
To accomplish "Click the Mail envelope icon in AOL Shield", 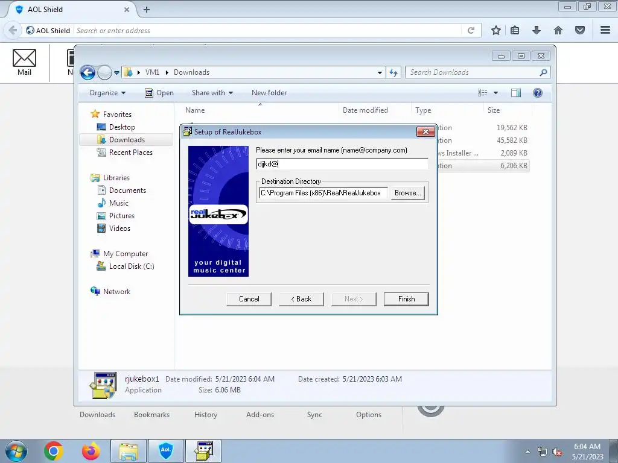I will pyautogui.click(x=24, y=58).
